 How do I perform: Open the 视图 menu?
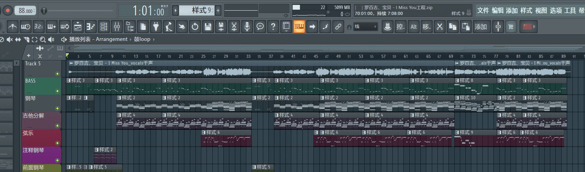tap(541, 11)
